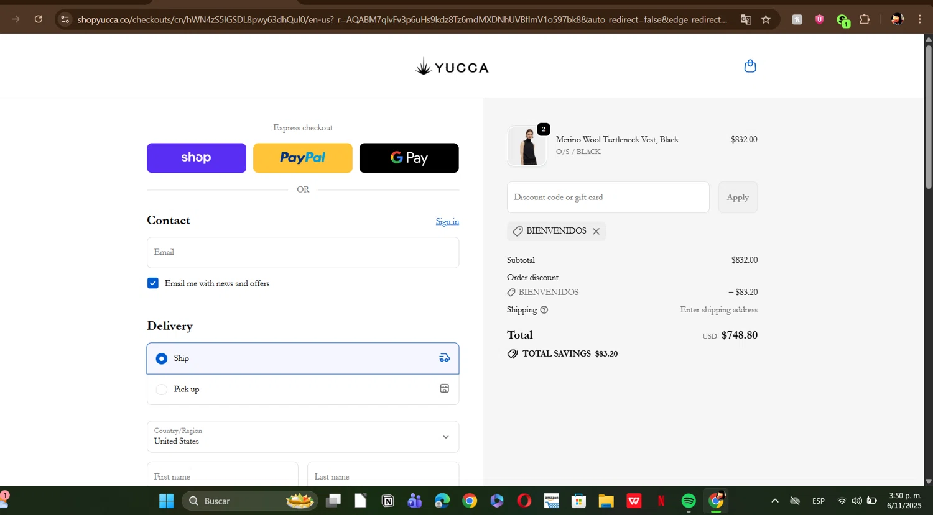The image size is (933, 515).
Task: Click the Sign in link
Action: pos(447,222)
